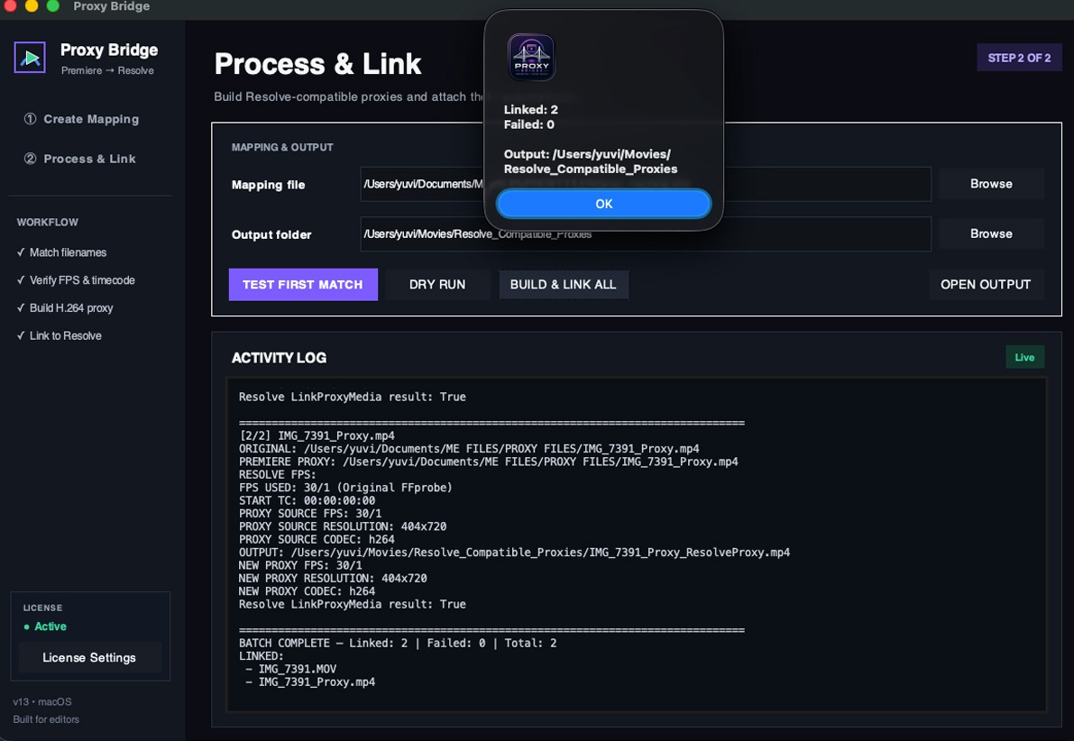Click the Output path text in dialog
1074x741 pixels.
click(591, 161)
